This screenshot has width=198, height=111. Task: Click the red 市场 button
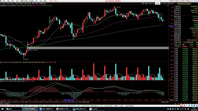pyautogui.click(x=56, y=1)
